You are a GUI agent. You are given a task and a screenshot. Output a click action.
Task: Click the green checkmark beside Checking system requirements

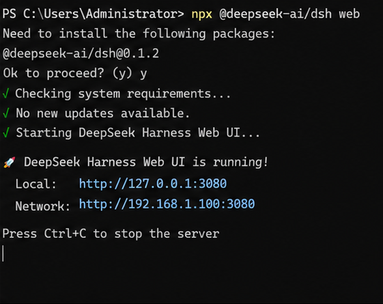click(6, 94)
